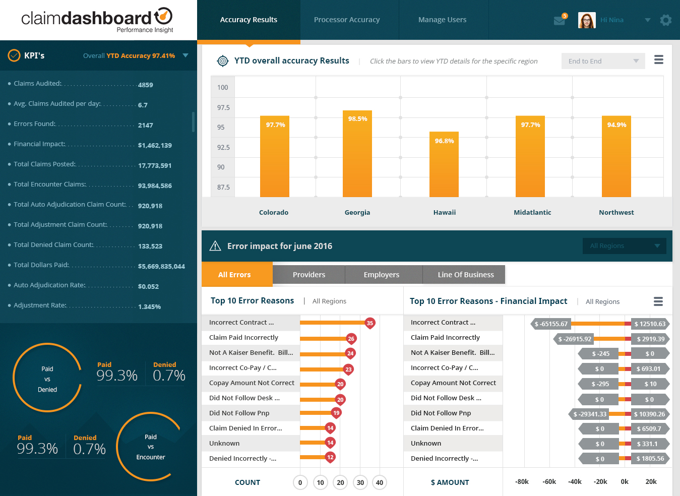Click the count axis circle labeled 0
The height and width of the screenshot is (496, 680).
(x=300, y=482)
